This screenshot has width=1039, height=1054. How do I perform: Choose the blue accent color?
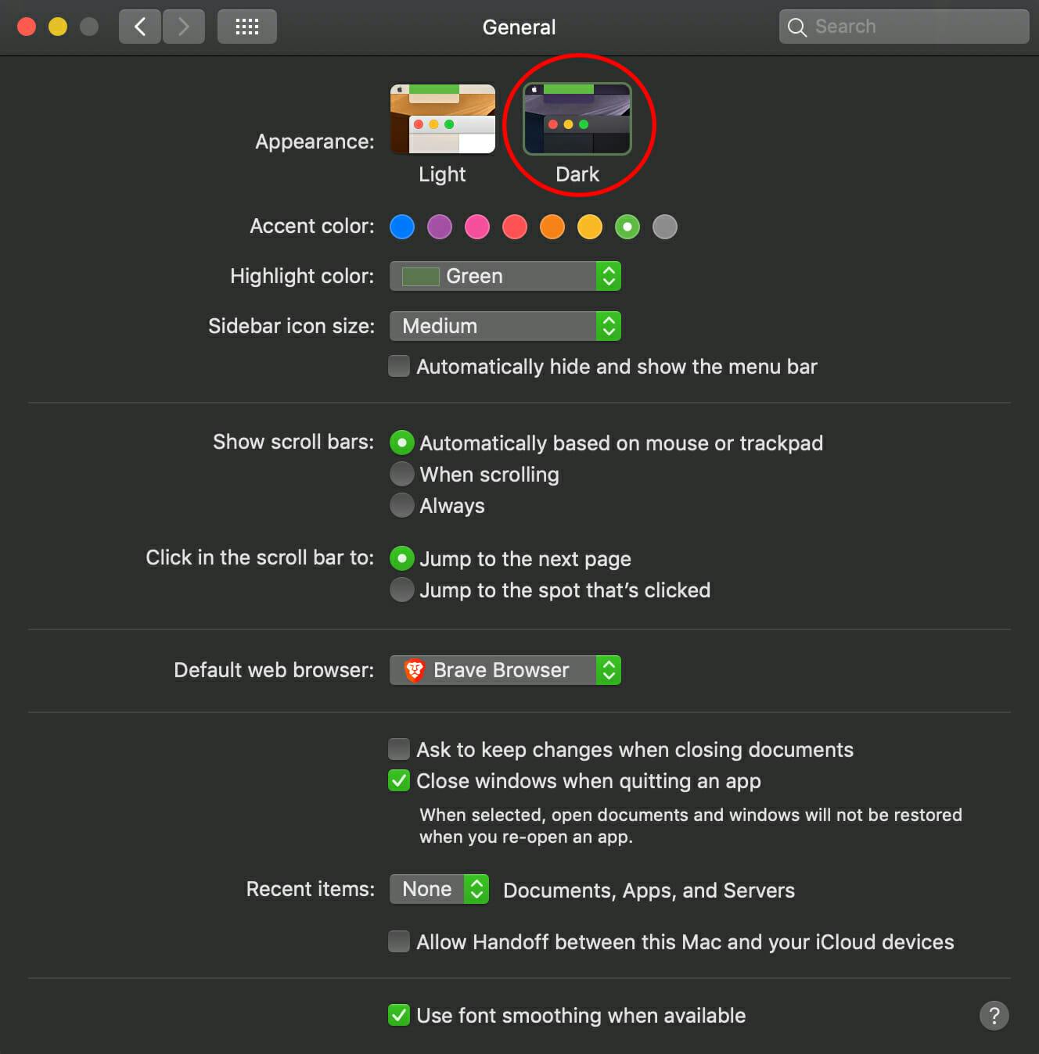[x=402, y=227]
